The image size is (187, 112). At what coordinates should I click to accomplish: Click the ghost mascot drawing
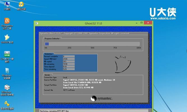click(123, 64)
